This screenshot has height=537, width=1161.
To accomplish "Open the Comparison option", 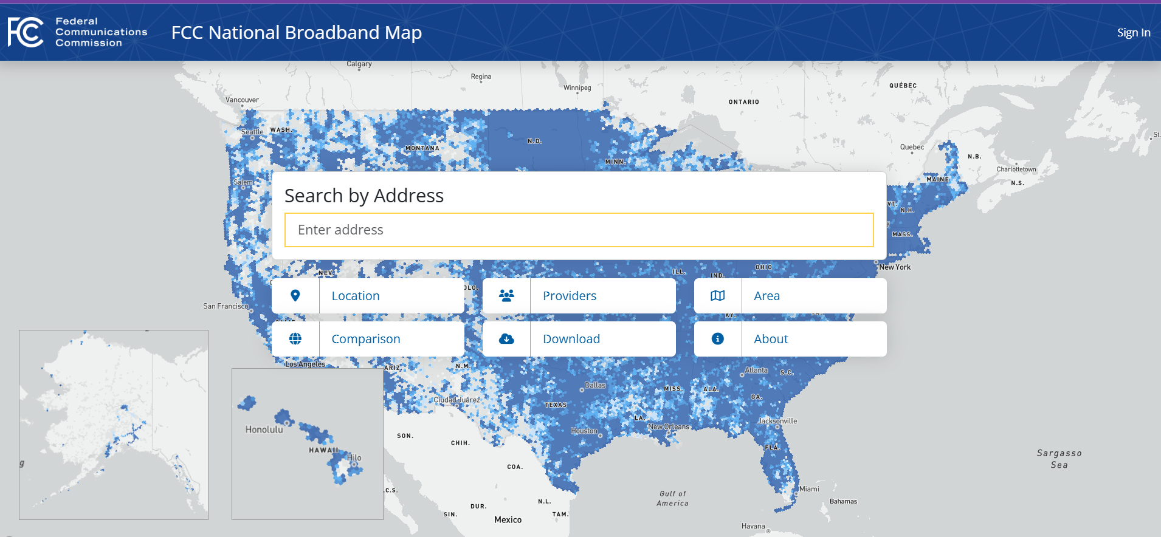I will [x=368, y=339].
